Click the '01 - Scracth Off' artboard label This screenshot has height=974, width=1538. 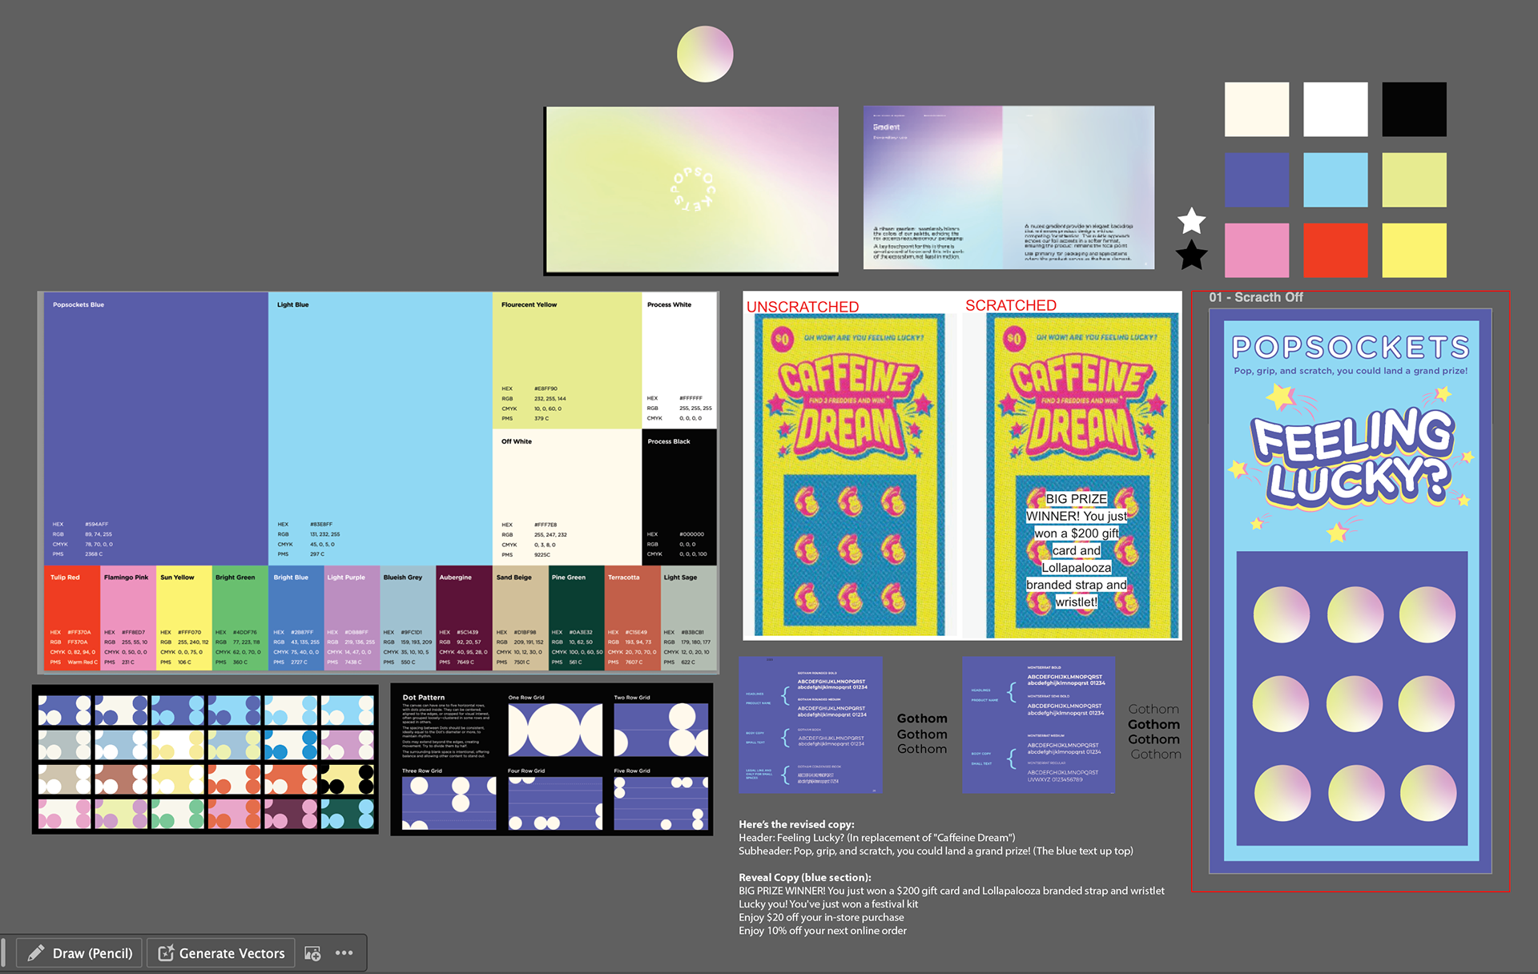[1255, 297]
